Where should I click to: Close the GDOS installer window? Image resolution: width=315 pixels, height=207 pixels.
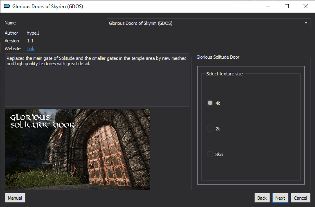305,6
